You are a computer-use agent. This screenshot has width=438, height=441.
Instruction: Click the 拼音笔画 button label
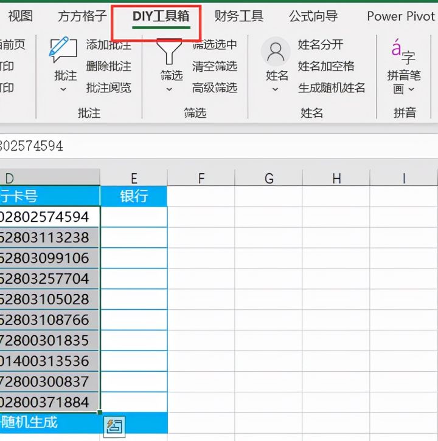[404, 82]
